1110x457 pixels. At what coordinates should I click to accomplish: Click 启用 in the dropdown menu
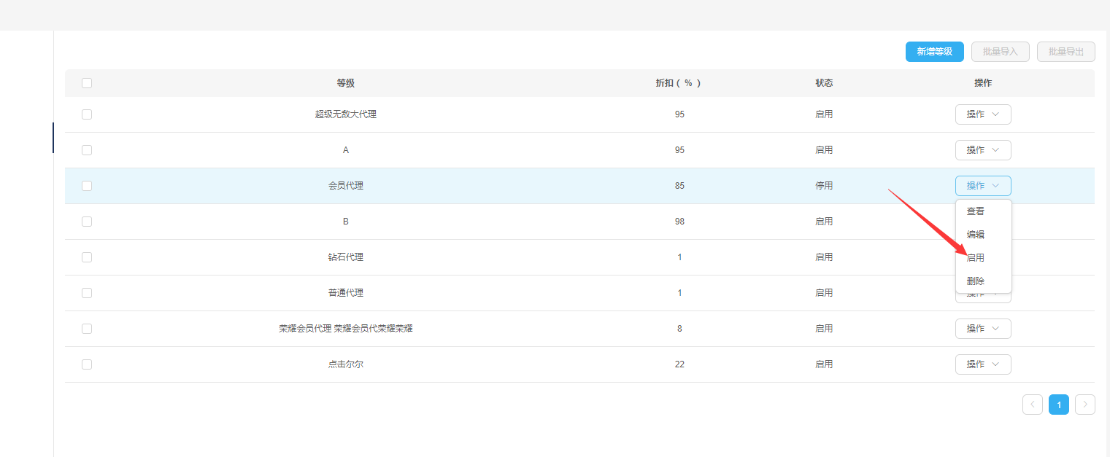click(976, 258)
